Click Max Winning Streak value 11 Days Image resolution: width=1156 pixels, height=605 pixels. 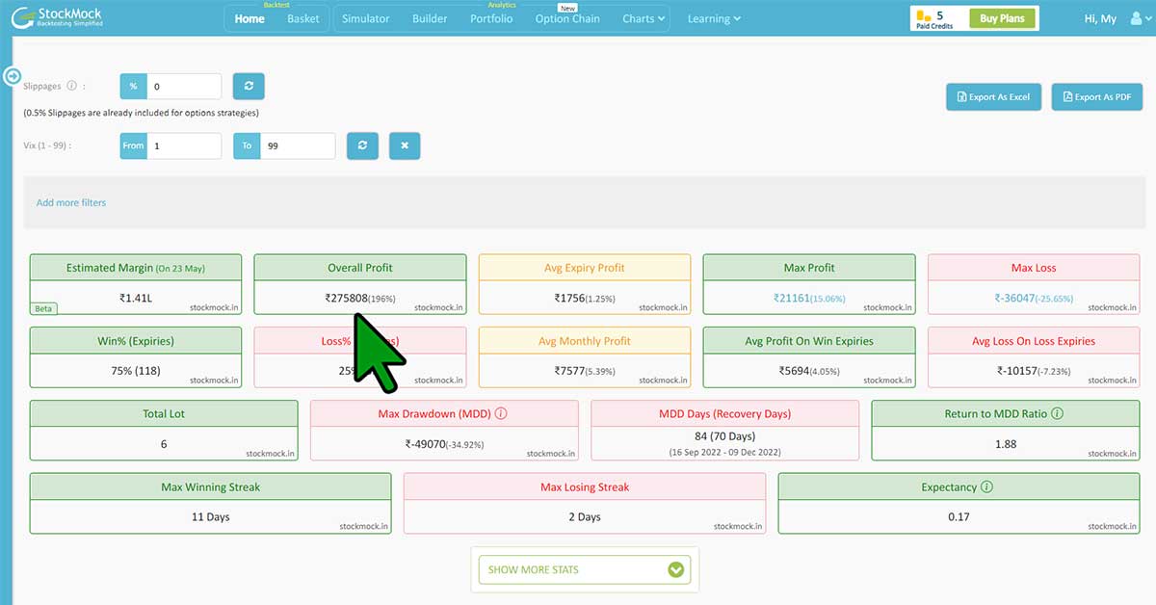point(211,517)
